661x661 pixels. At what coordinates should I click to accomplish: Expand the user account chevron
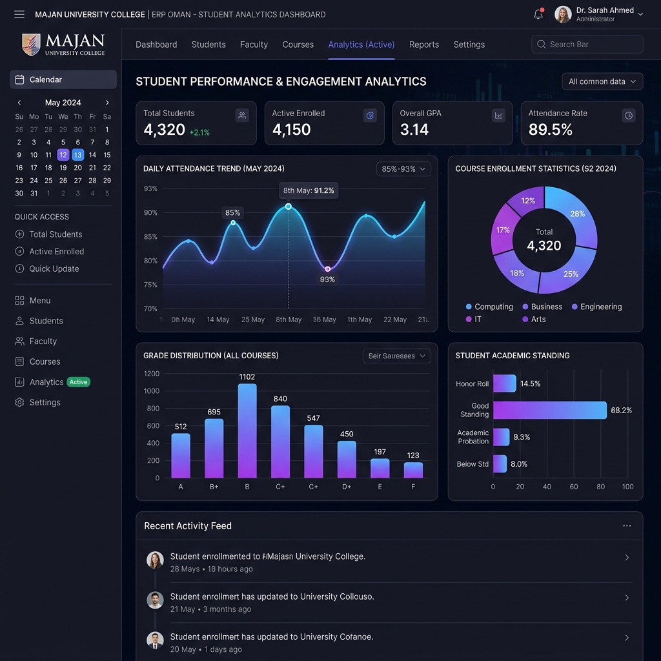click(x=640, y=14)
